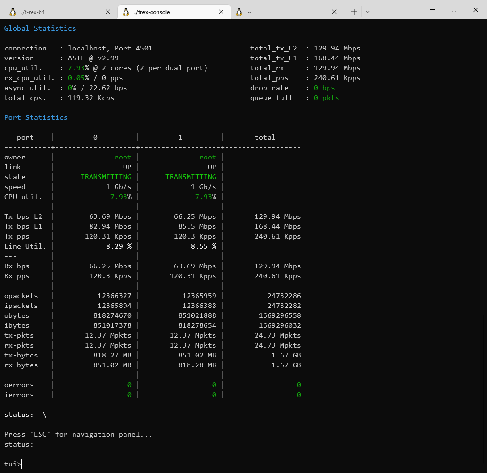Expand the new-tab profile dropdown chevron
The height and width of the screenshot is (473, 487).
point(368,12)
